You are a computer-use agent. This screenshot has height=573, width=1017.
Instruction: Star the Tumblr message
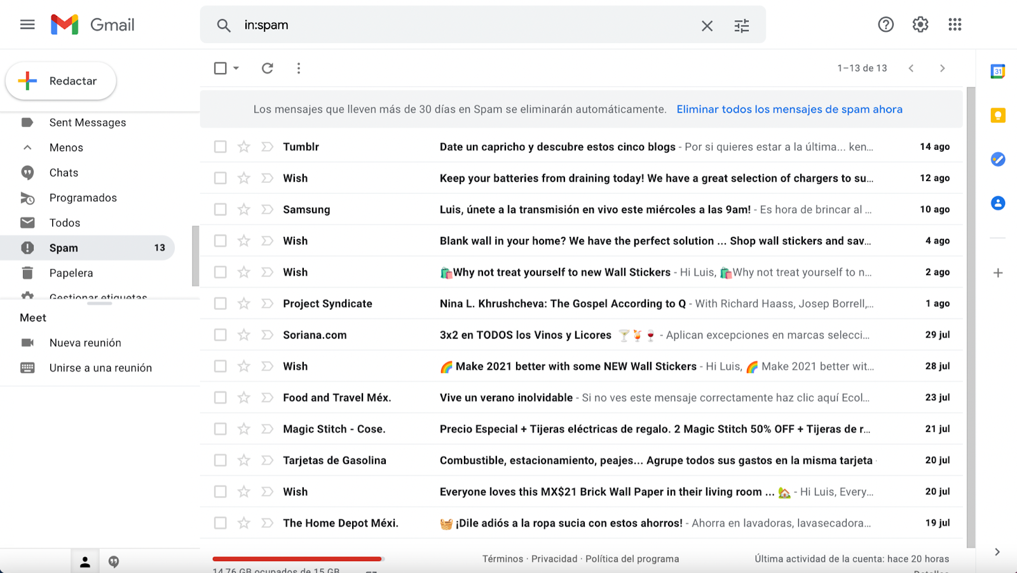click(x=243, y=147)
